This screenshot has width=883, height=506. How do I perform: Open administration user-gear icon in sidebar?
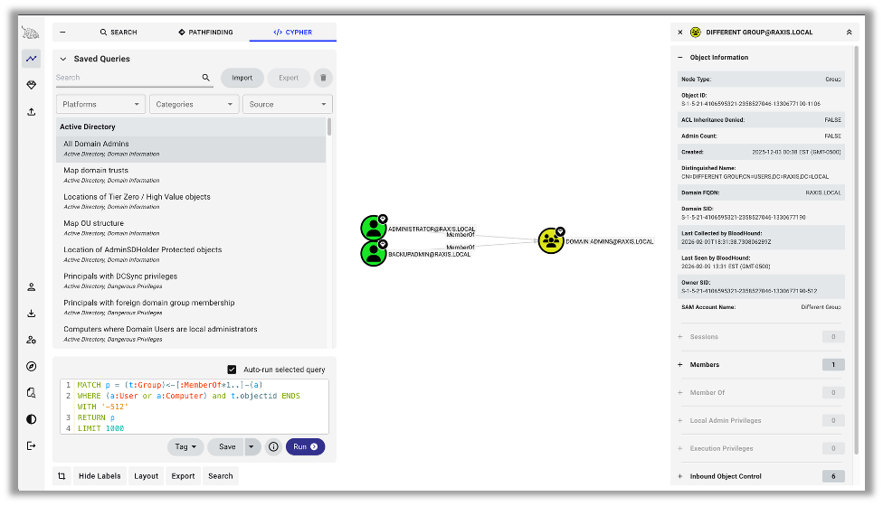click(32, 340)
